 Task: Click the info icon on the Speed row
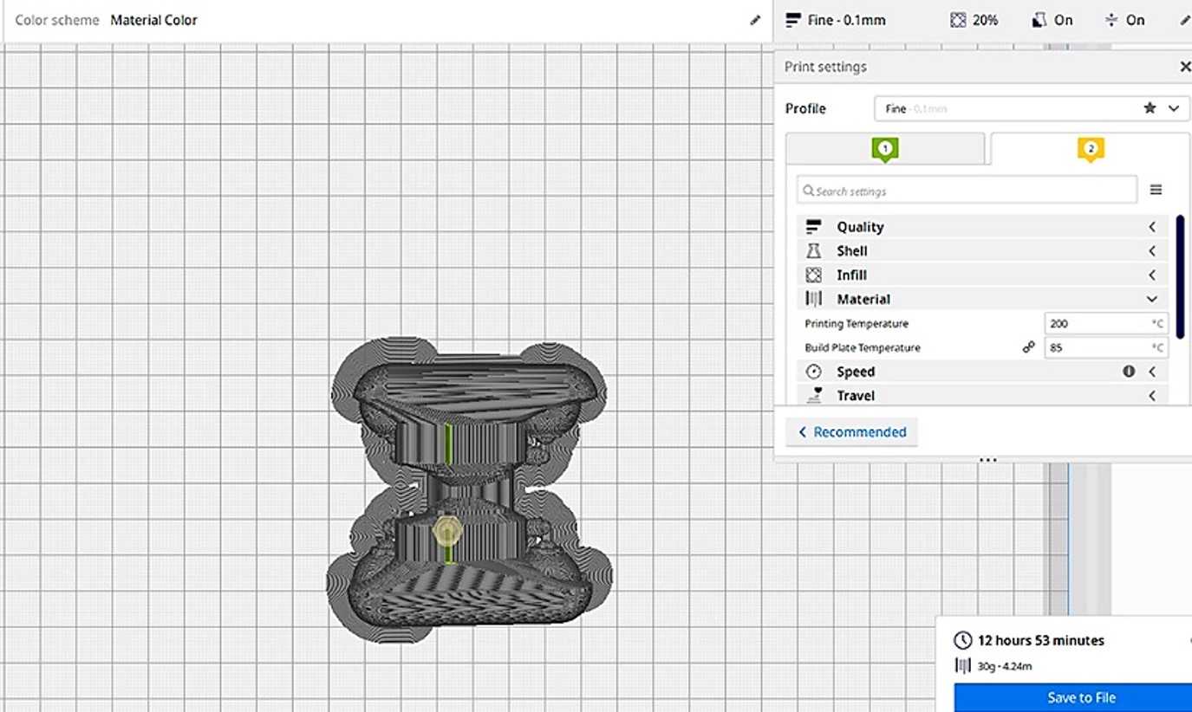point(1129,372)
